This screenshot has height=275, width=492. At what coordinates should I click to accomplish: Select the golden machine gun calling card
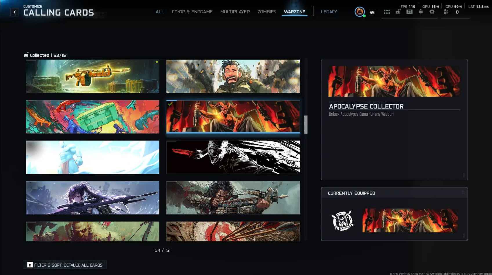92,76
